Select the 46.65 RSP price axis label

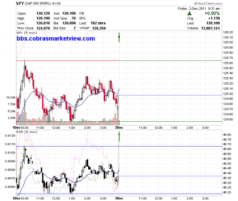pyautogui.click(x=227, y=149)
